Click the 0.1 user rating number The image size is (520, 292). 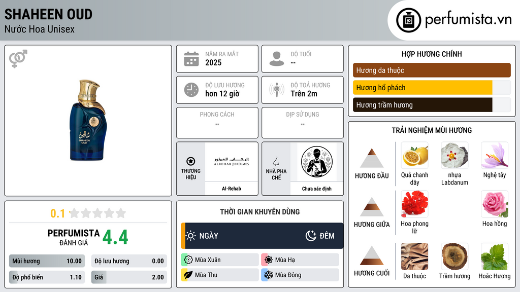pyautogui.click(x=57, y=213)
